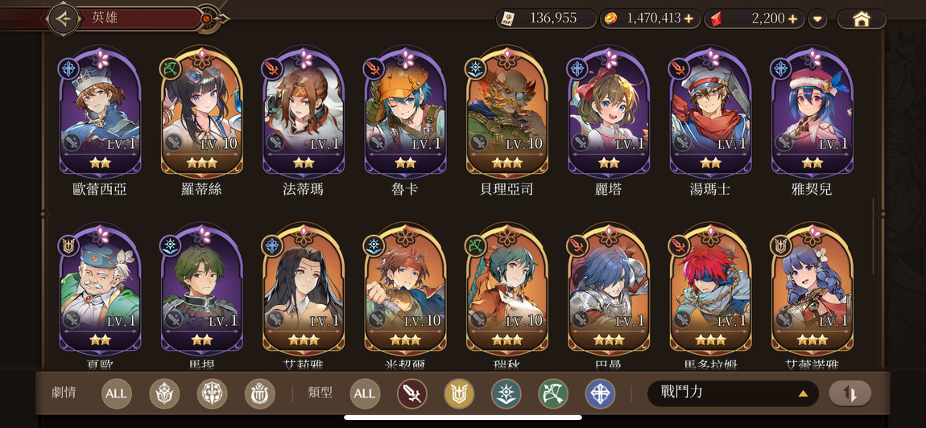The width and height of the screenshot is (926, 428).
Task: Select the green bow type filter icon
Action: point(553,393)
